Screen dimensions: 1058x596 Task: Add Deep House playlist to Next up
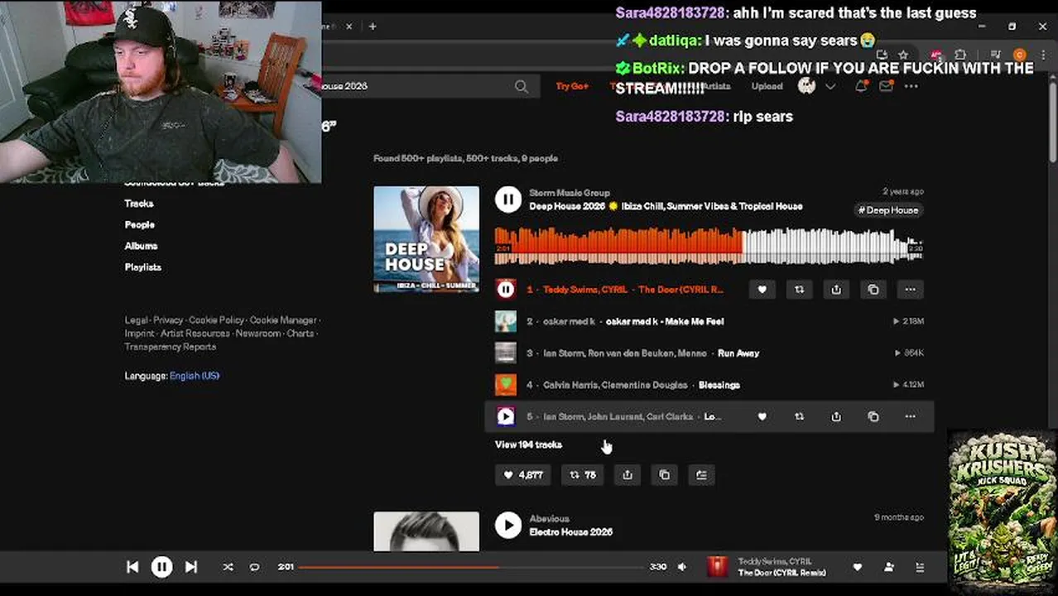point(702,475)
